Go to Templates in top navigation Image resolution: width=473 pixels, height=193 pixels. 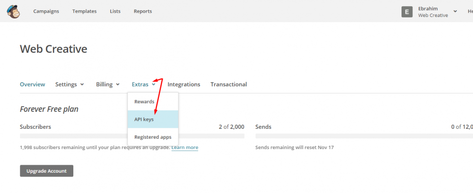[x=85, y=11]
